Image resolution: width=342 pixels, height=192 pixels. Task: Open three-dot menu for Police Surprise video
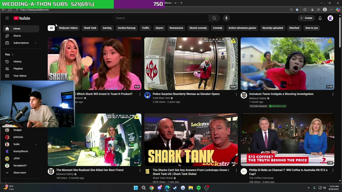[236, 94]
